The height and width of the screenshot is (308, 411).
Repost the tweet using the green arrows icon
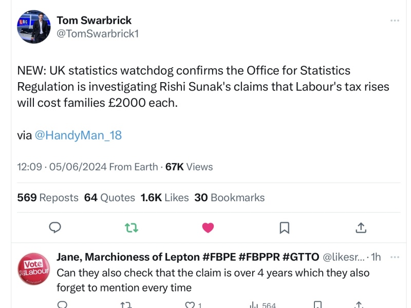click(x=132, y=227)
